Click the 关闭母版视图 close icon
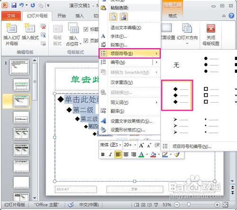The width and height of the screenshot is (237, 210). [x=211, y=29]
